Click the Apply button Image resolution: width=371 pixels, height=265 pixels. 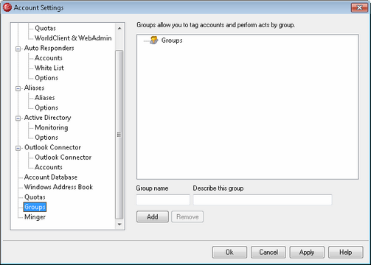pyautogui.click(x=307, y=252)
